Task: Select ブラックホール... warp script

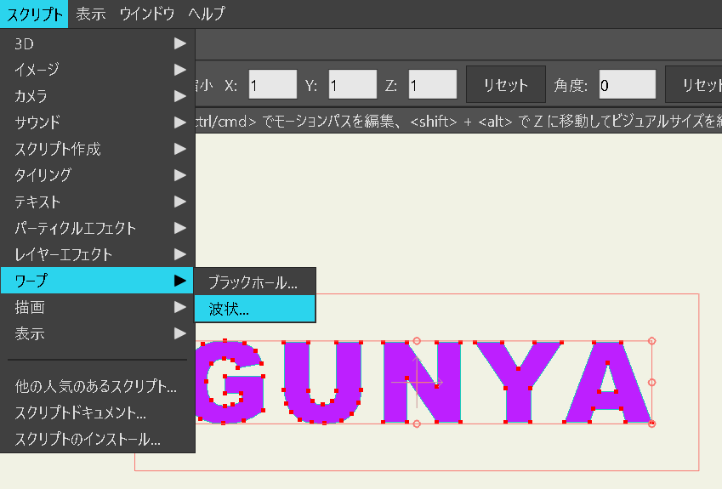Action: coord(254,282)
